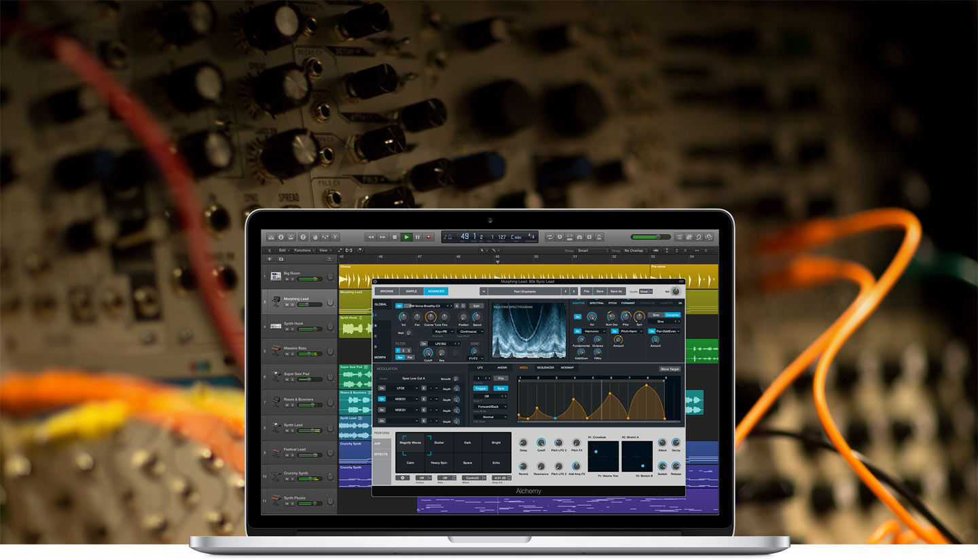Adjust the master volume slider in the toolbar

click(x=650, y=237)
